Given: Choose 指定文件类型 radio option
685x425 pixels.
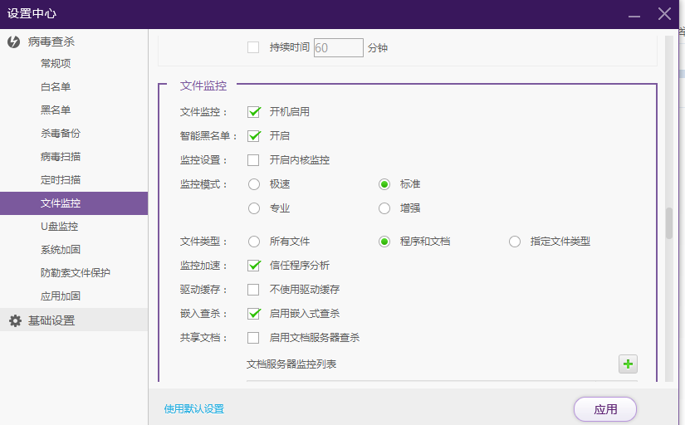Looking at the screenshot, I should click(x=515, y=242).
